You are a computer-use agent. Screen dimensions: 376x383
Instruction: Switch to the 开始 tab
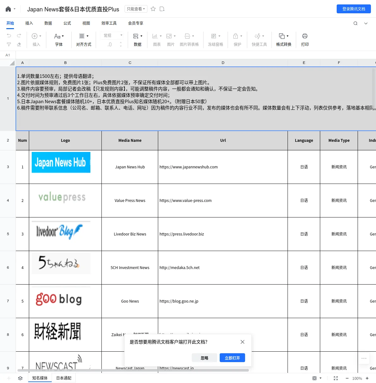[10, 23]
